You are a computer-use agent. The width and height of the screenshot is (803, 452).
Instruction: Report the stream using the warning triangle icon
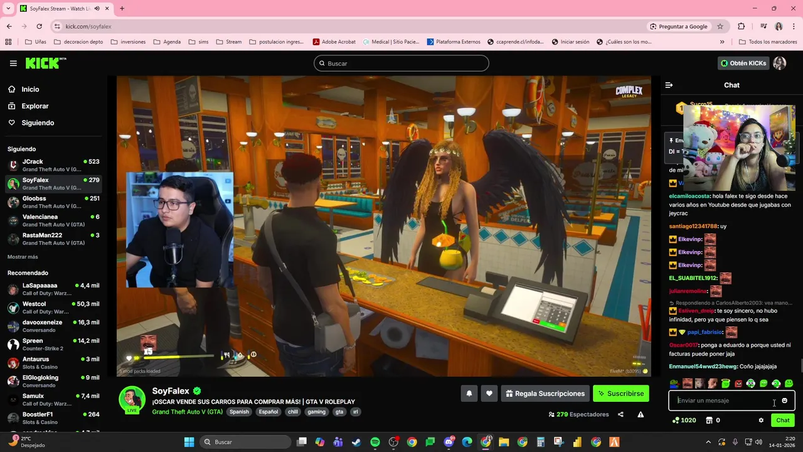[x=641, y=414]
